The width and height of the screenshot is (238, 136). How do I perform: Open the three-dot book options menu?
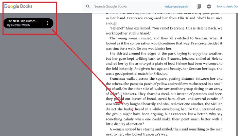(48, 23)
